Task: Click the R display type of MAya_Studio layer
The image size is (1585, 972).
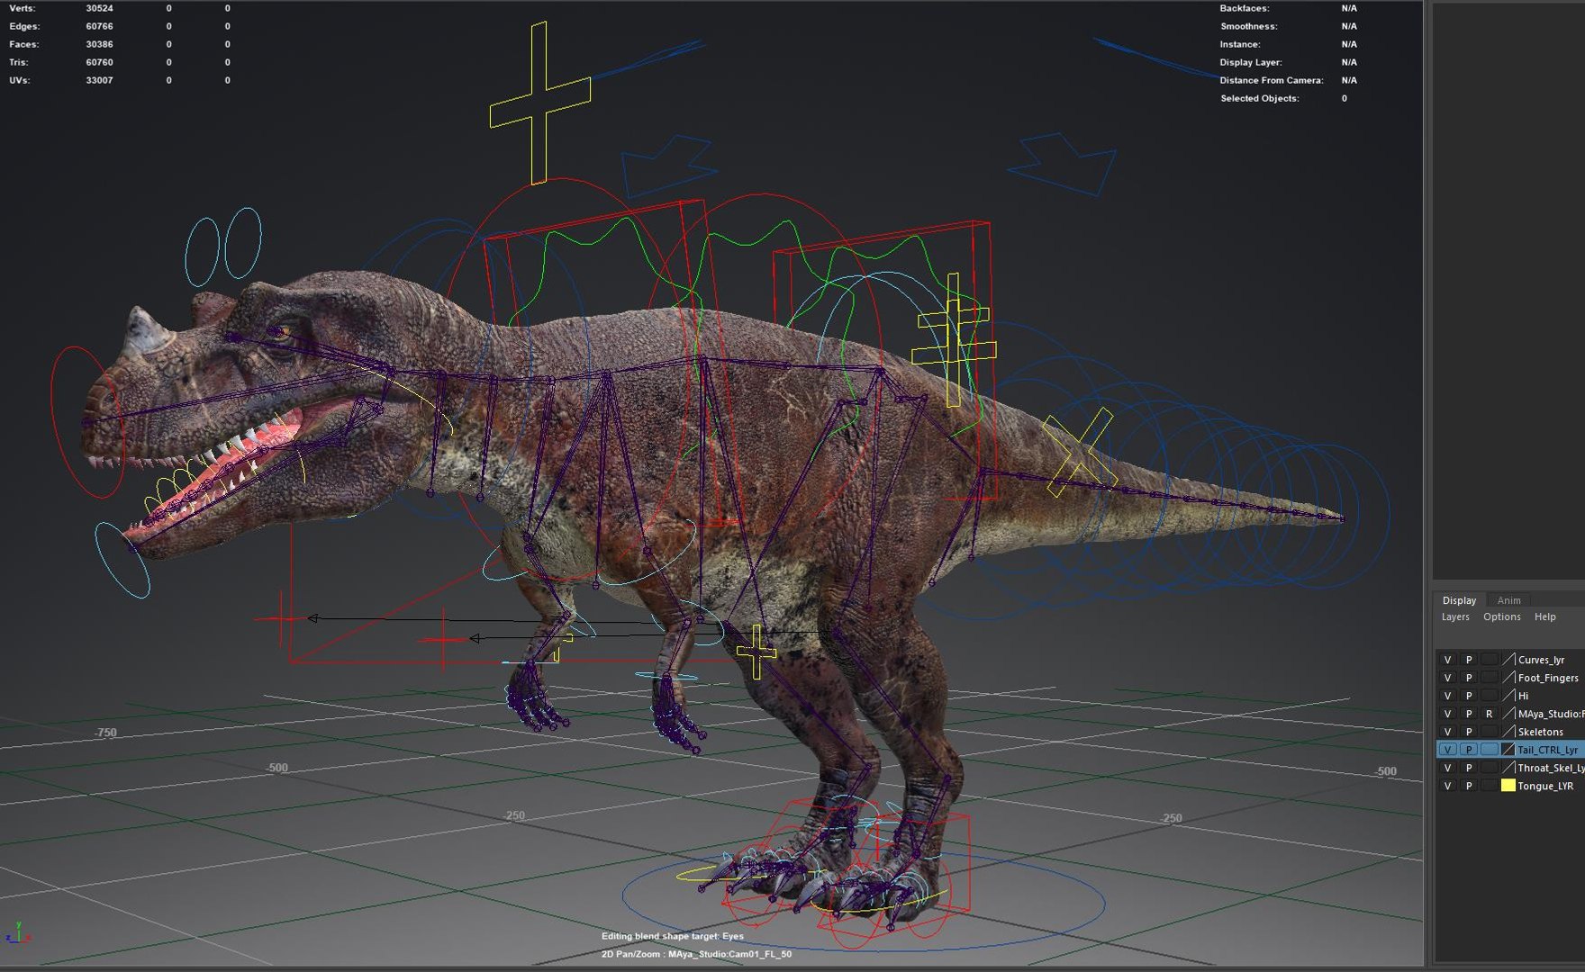Action: [1490, 714]
